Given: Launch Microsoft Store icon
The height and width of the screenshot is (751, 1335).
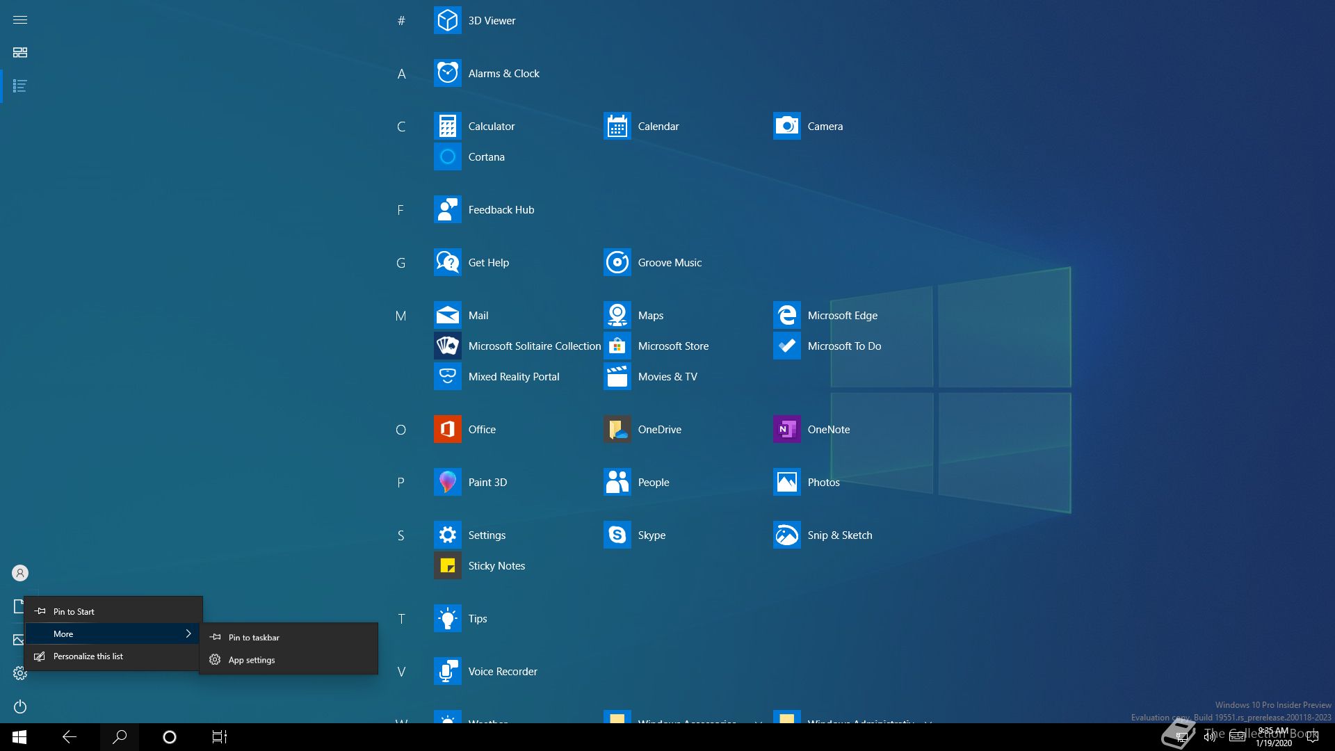Looking at the screenshot, I should 617,346.
